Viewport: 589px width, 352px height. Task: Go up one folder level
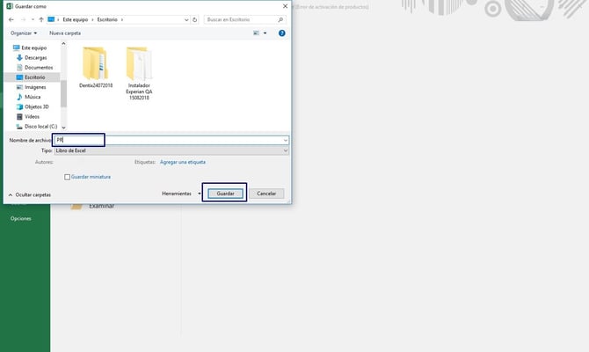click(x=40, y=18)
